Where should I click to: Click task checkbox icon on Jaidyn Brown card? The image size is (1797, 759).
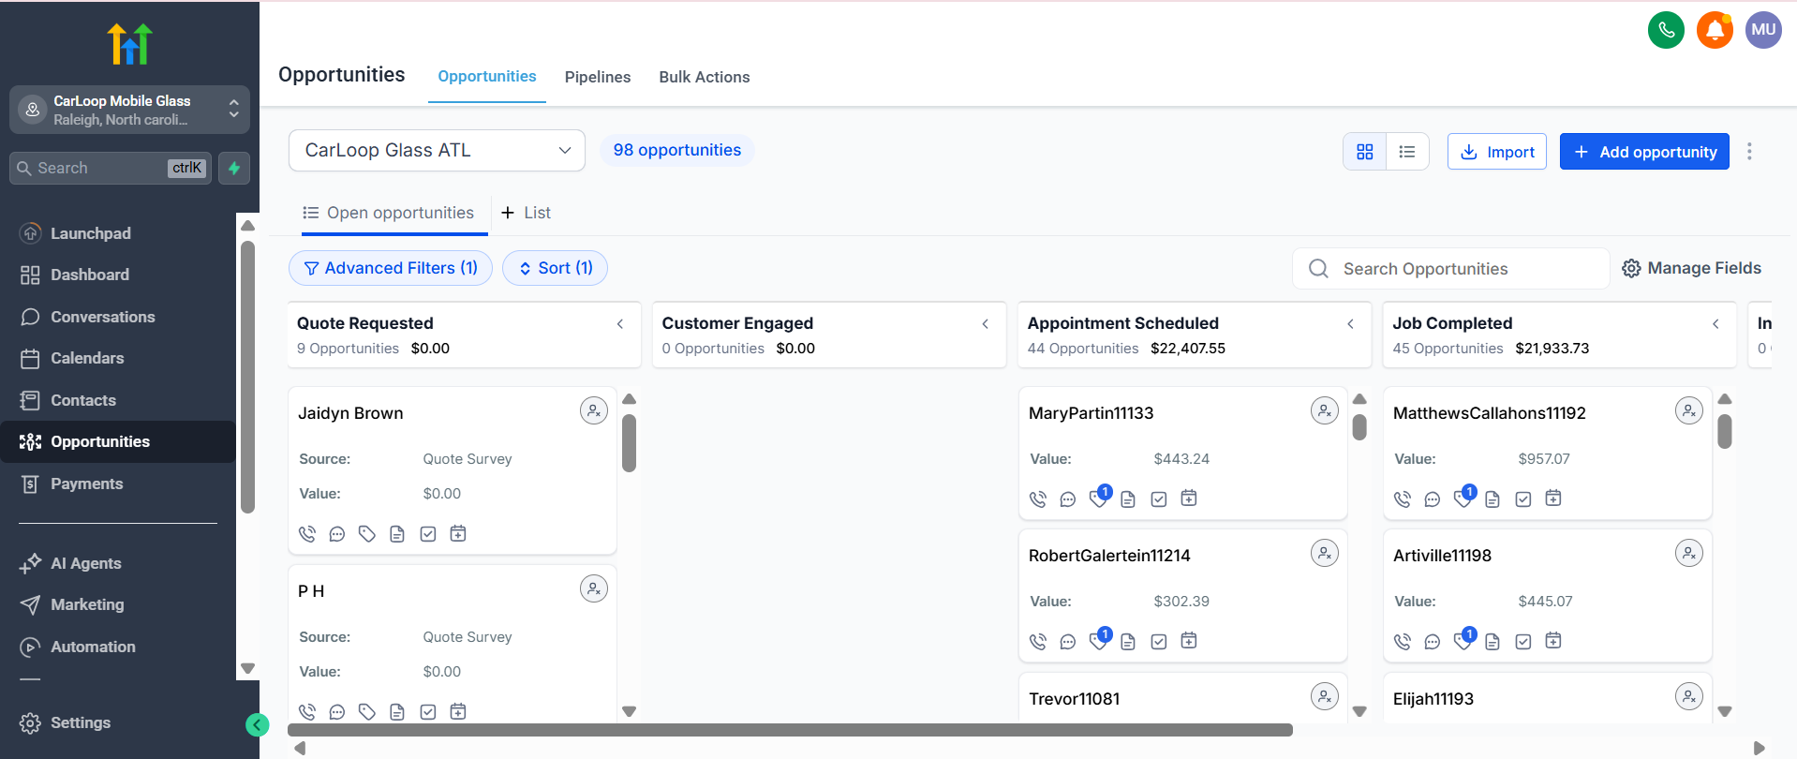(x=428, y=534)
